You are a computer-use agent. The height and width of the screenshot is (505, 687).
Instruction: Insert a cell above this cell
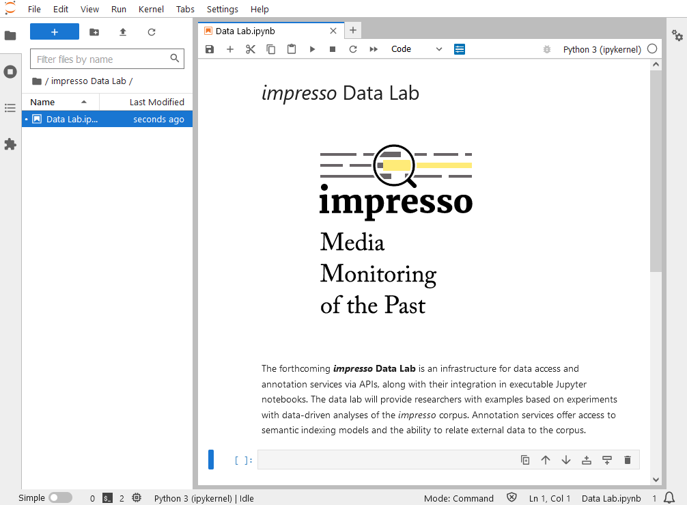point(586,460)
